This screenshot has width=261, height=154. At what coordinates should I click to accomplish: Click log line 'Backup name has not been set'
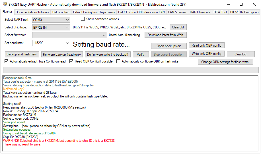click(56, 96)
